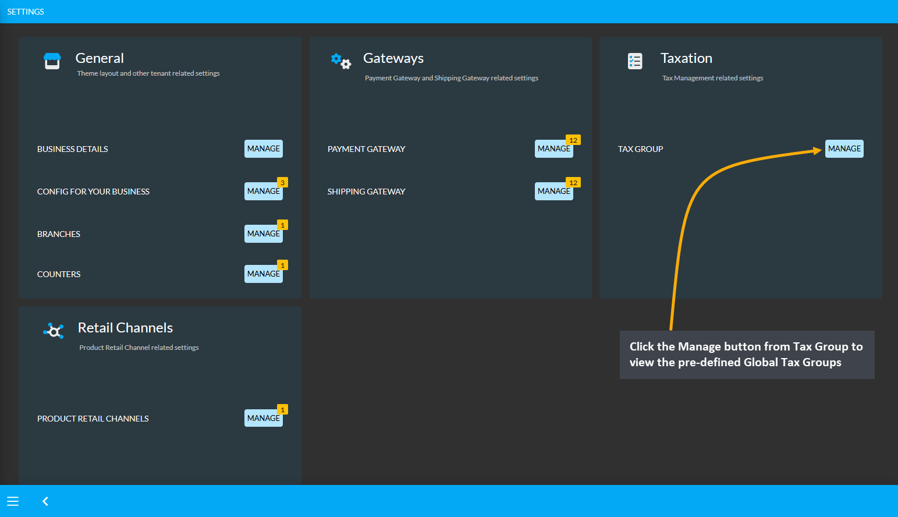The height and width of the screenshot is (517, 898).
Task: Manage the Counters settings
Action: (264, 274)
